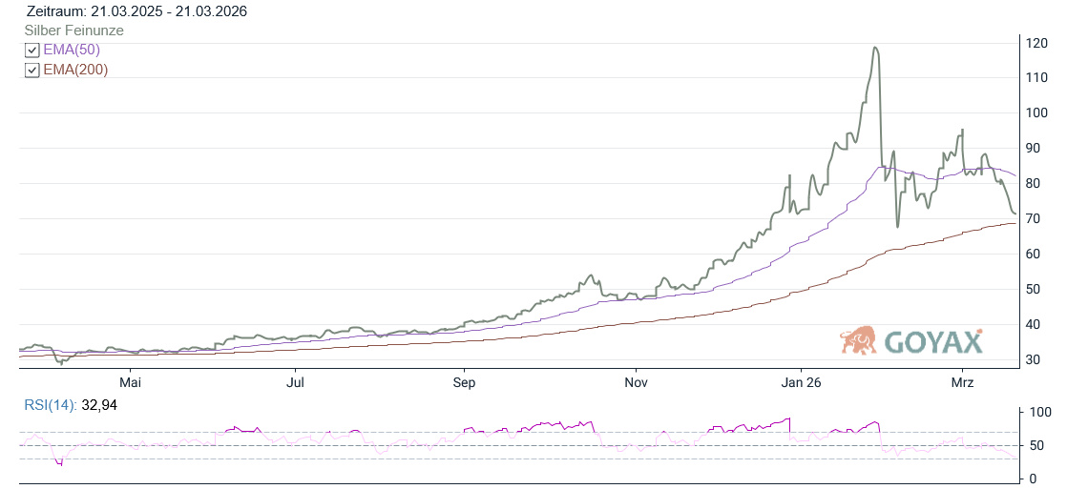Click the GOYAX bull logo icon

pos(858,340)
